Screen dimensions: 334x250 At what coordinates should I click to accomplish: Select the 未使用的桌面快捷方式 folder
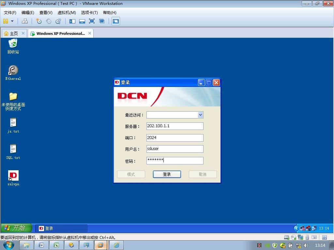(x=13, y=102)
